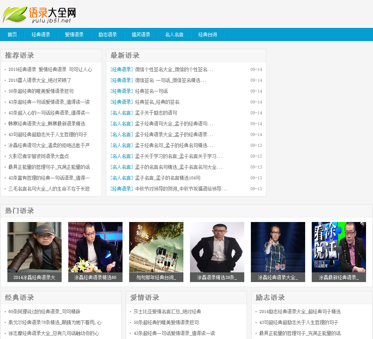Open the 涂磊最新经典语录 thumbnail

coord(338,247)
